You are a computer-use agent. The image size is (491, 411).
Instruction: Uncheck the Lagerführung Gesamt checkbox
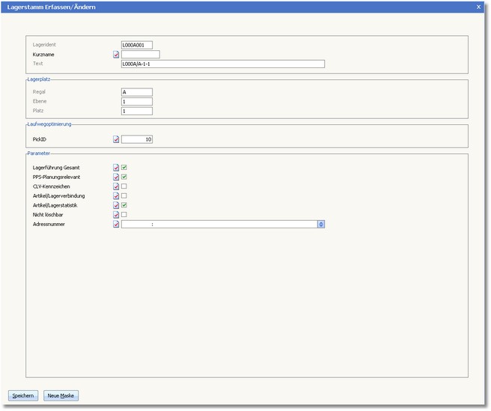(124, 168)
